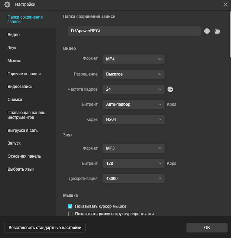Open the Разрешение dropdown set to Высокое
Viewport: 231px width, 238px height.
tap(133, 74)
